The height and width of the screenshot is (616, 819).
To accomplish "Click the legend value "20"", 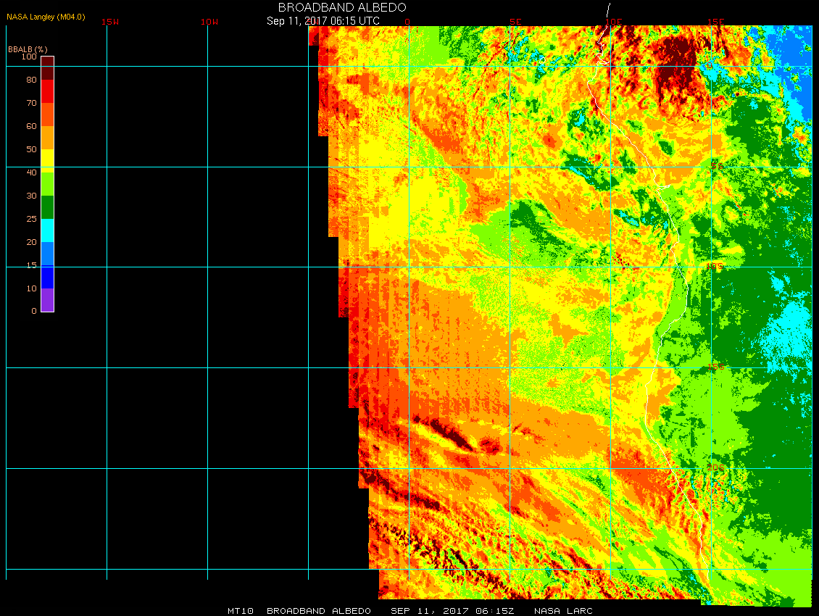I will click(32, 242).
